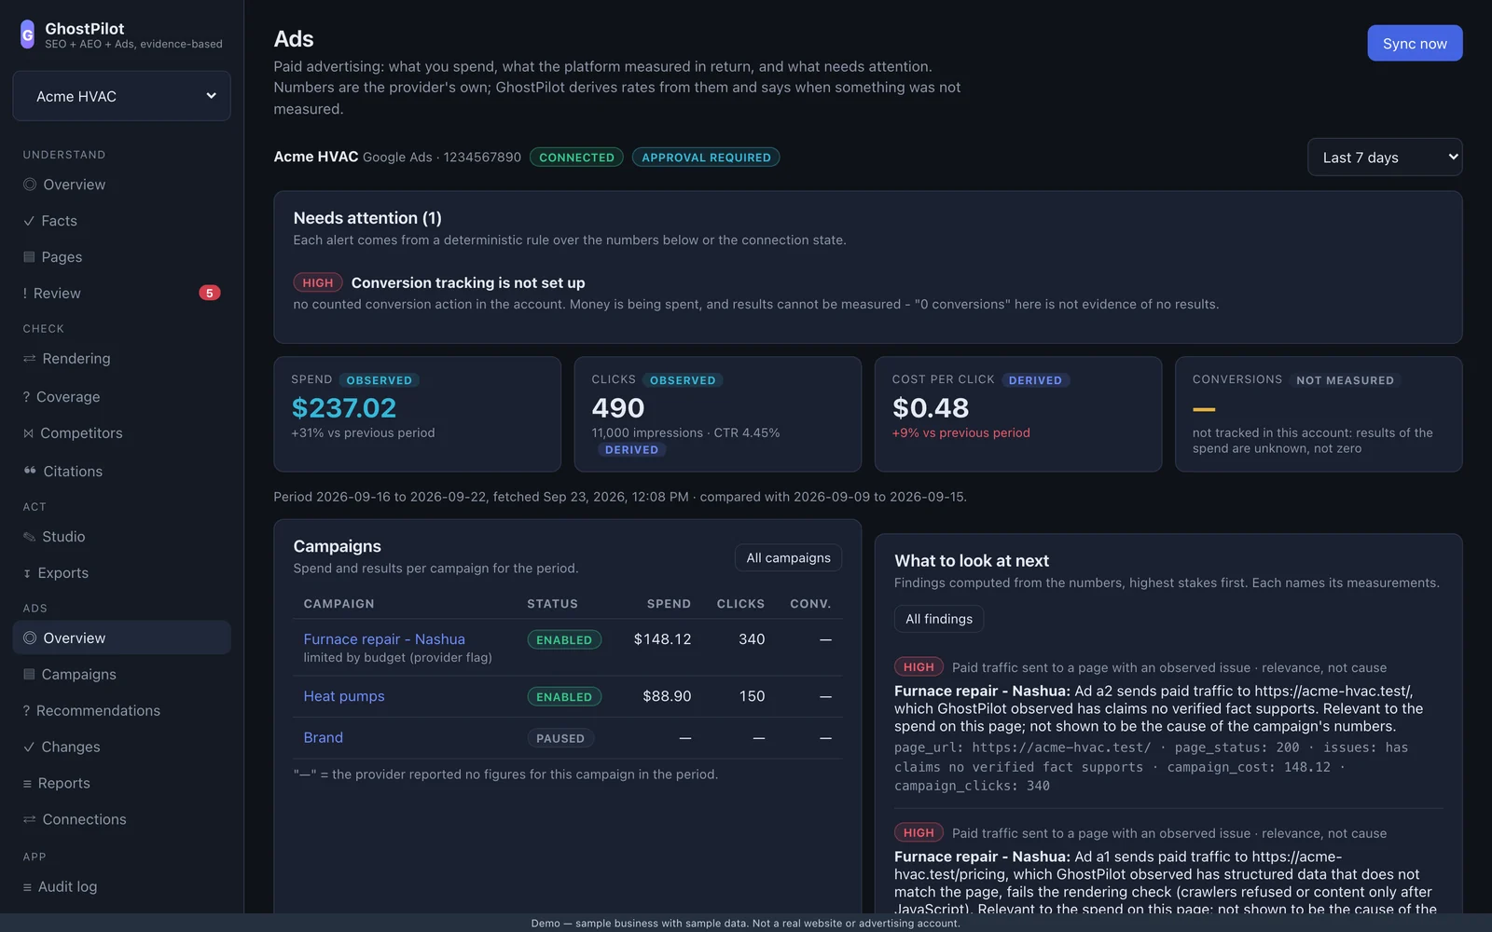Image resolution: width=1492 pixels, height=932 pixels.
Task: Click the 340 clicks cell
Action: pyautogui.click(x=752, y=639)
